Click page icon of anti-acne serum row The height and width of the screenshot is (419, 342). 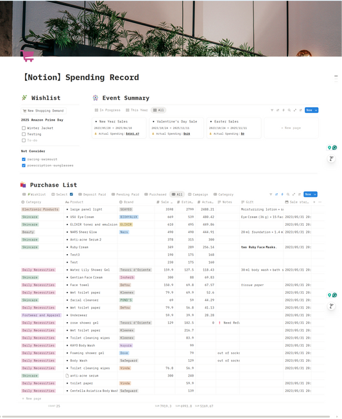(x=67, y=376)
